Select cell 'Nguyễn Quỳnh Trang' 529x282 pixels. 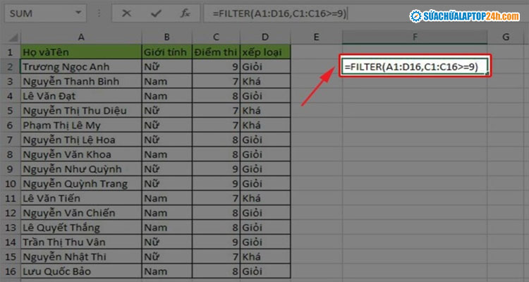81,183
